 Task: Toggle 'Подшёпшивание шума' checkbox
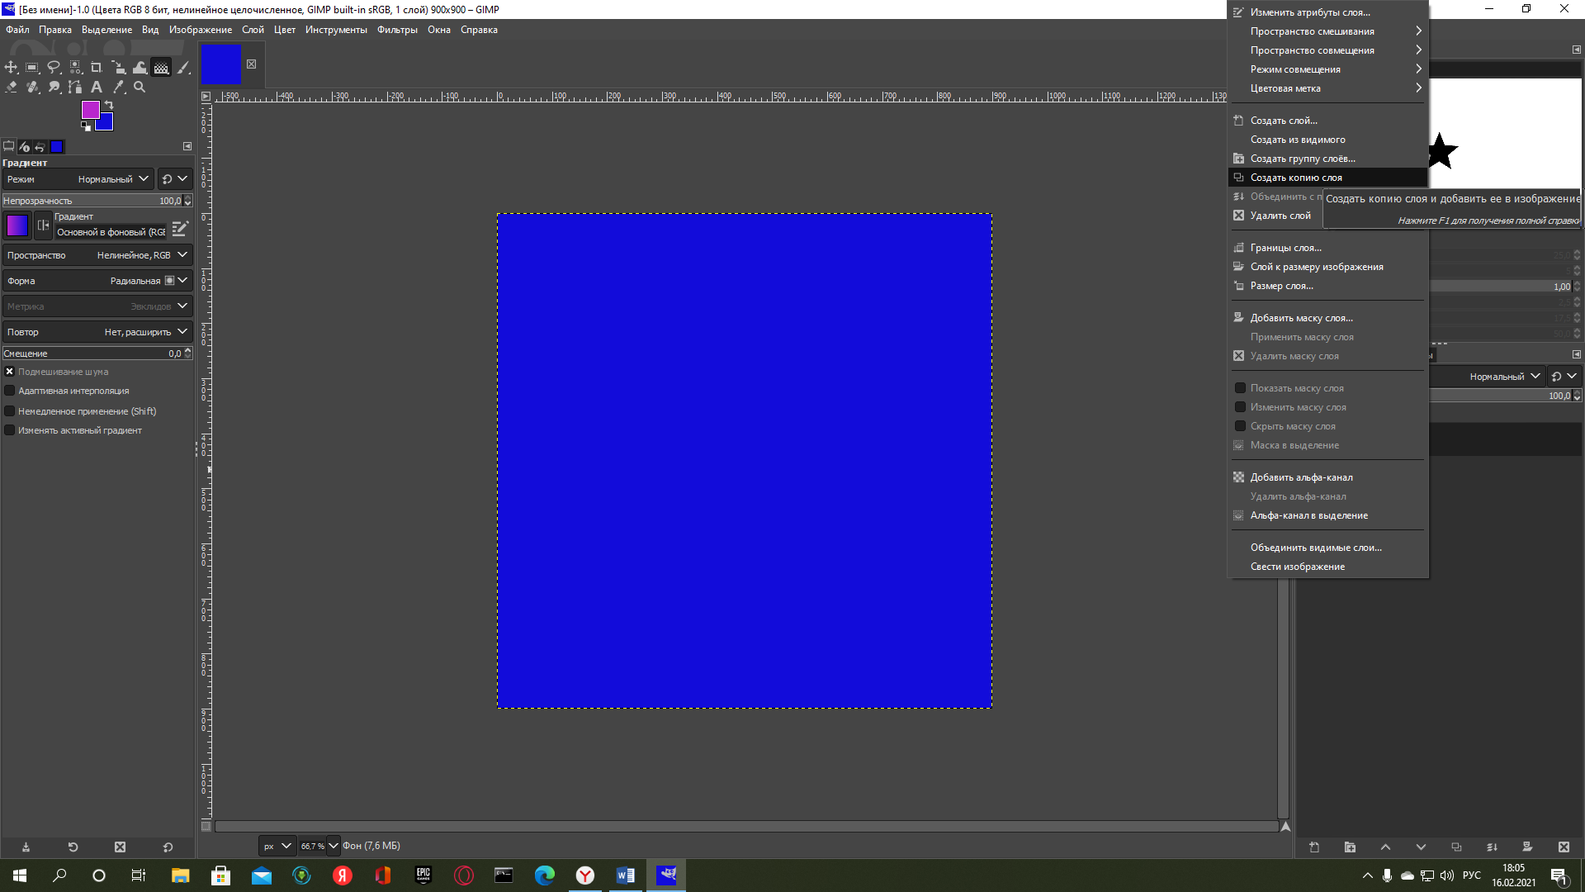10,370
